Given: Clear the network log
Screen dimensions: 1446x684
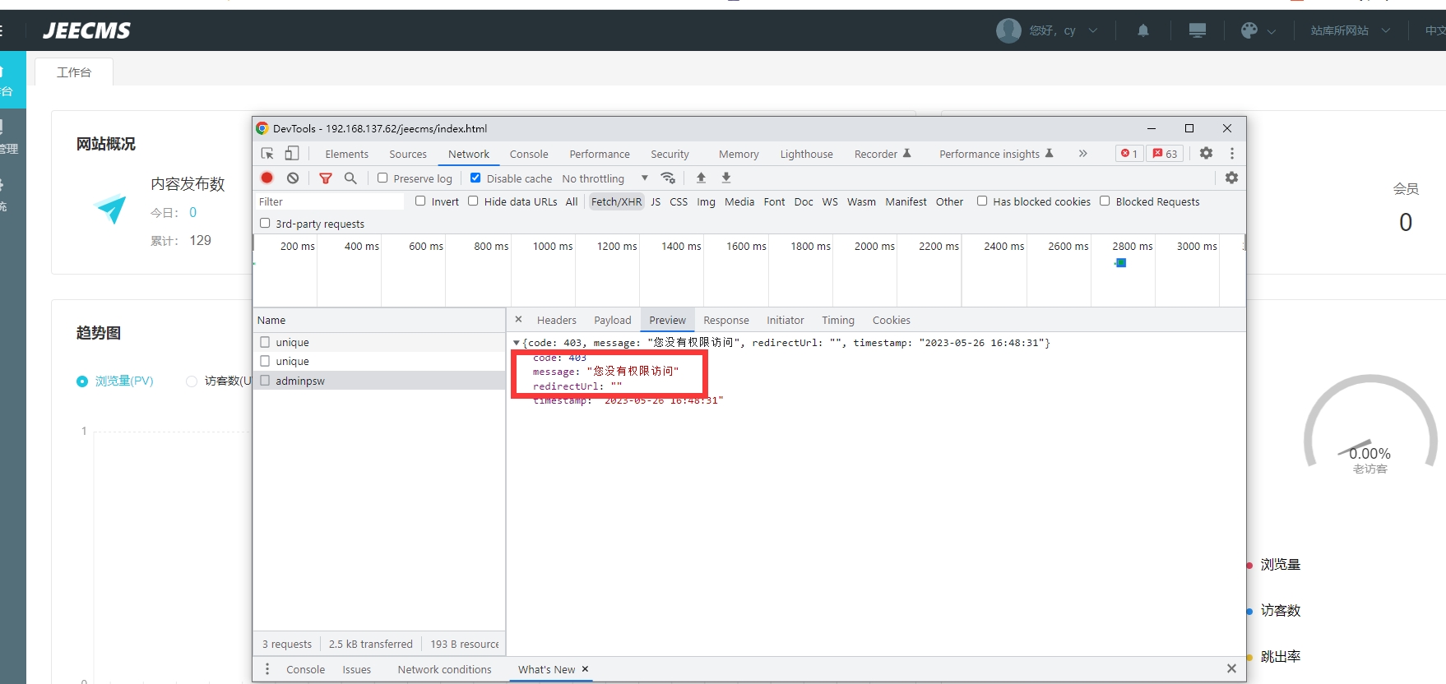Looking at the screenshot, I should tap(293, 178).
